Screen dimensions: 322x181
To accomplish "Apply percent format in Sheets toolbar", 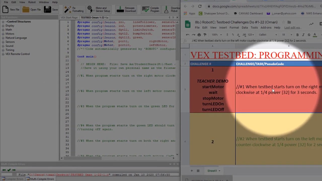I will point(233,35).
